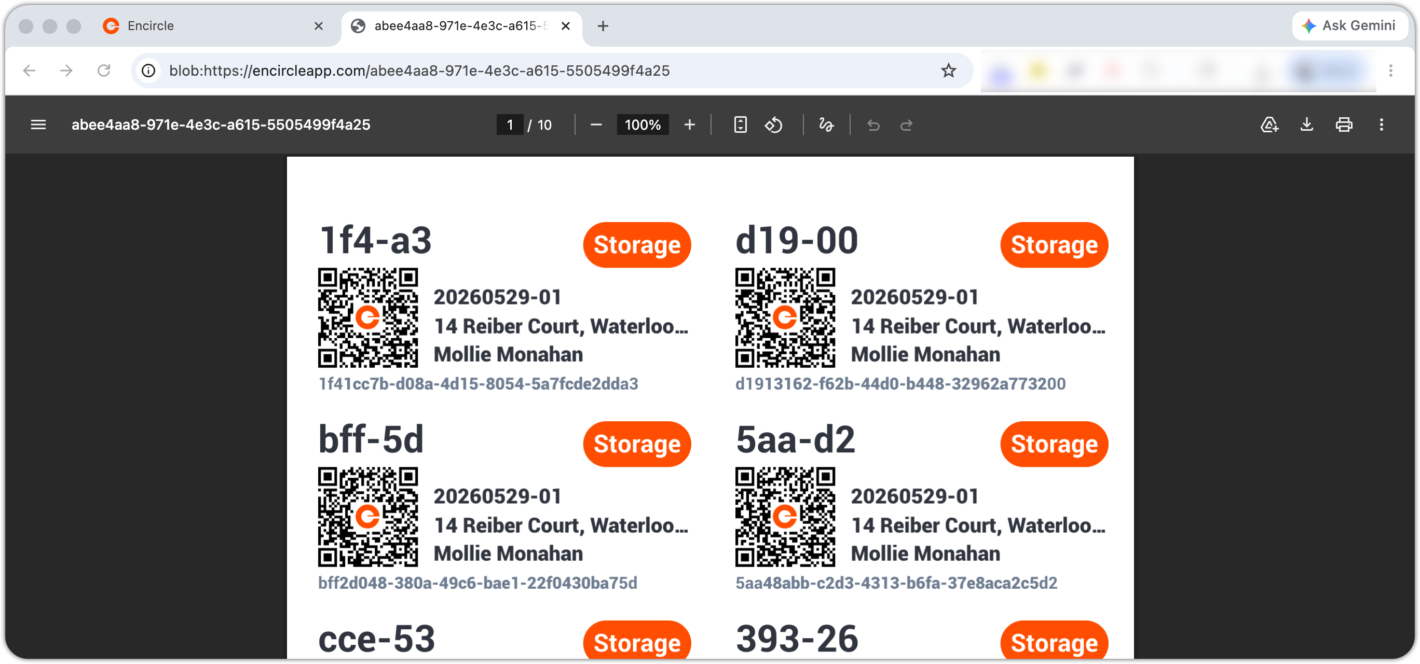
Task: Click the 20260529-01 number under d19-00
Action: point(914,298)
